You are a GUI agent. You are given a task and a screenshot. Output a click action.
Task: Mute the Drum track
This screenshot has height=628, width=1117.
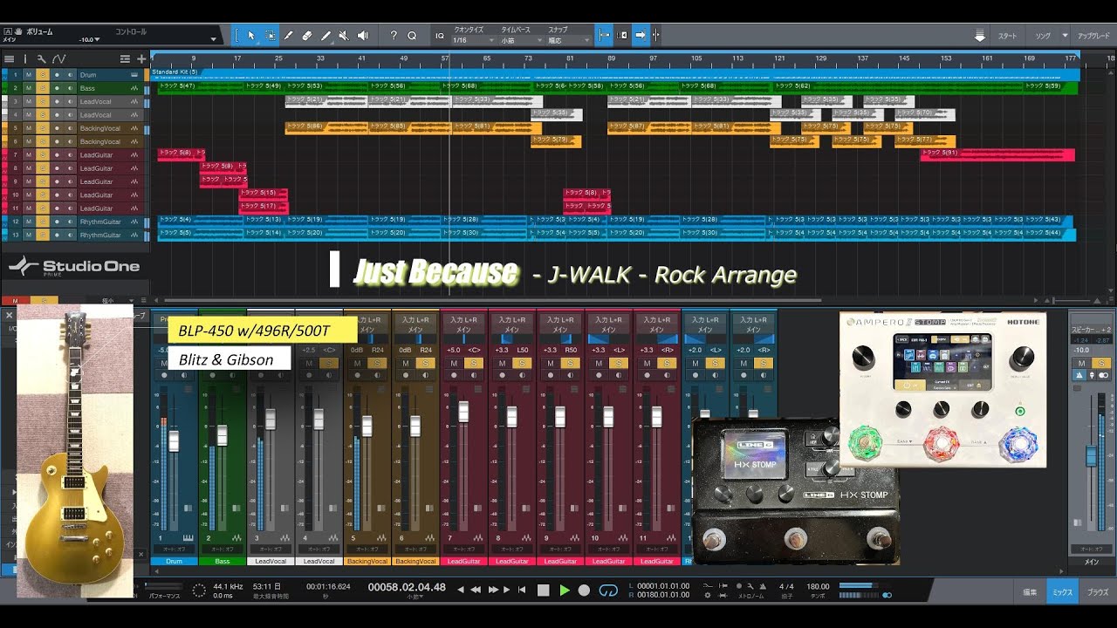(28, 75)
